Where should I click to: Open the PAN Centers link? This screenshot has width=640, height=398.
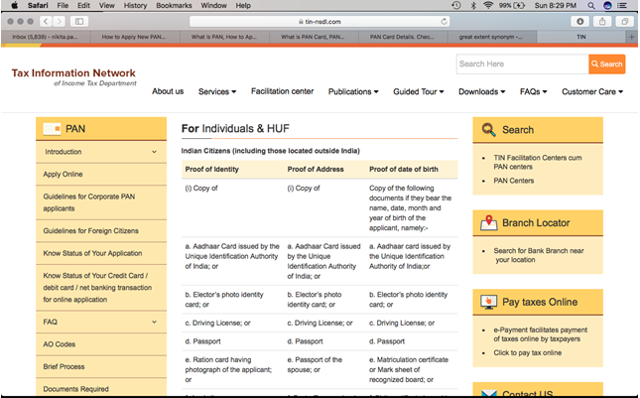(x=513, y=181)
